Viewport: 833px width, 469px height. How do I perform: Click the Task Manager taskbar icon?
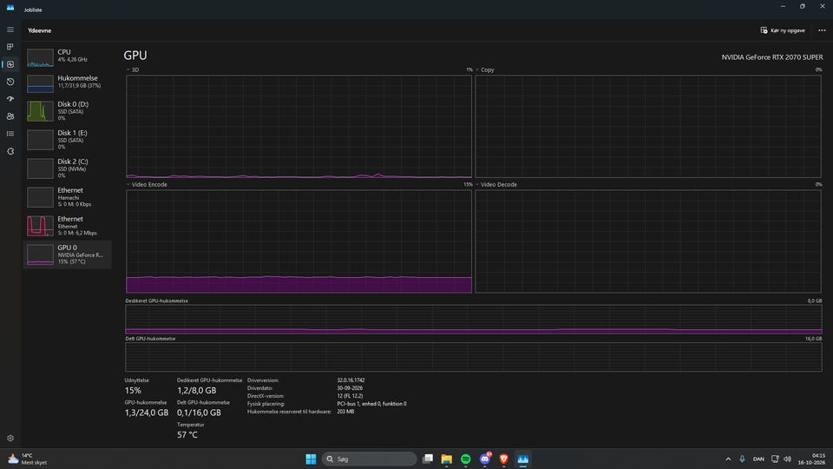coord(523,459)
